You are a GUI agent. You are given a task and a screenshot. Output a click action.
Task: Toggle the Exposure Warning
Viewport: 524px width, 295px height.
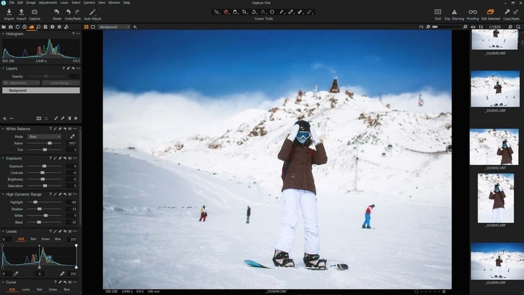tap(454, 12)
